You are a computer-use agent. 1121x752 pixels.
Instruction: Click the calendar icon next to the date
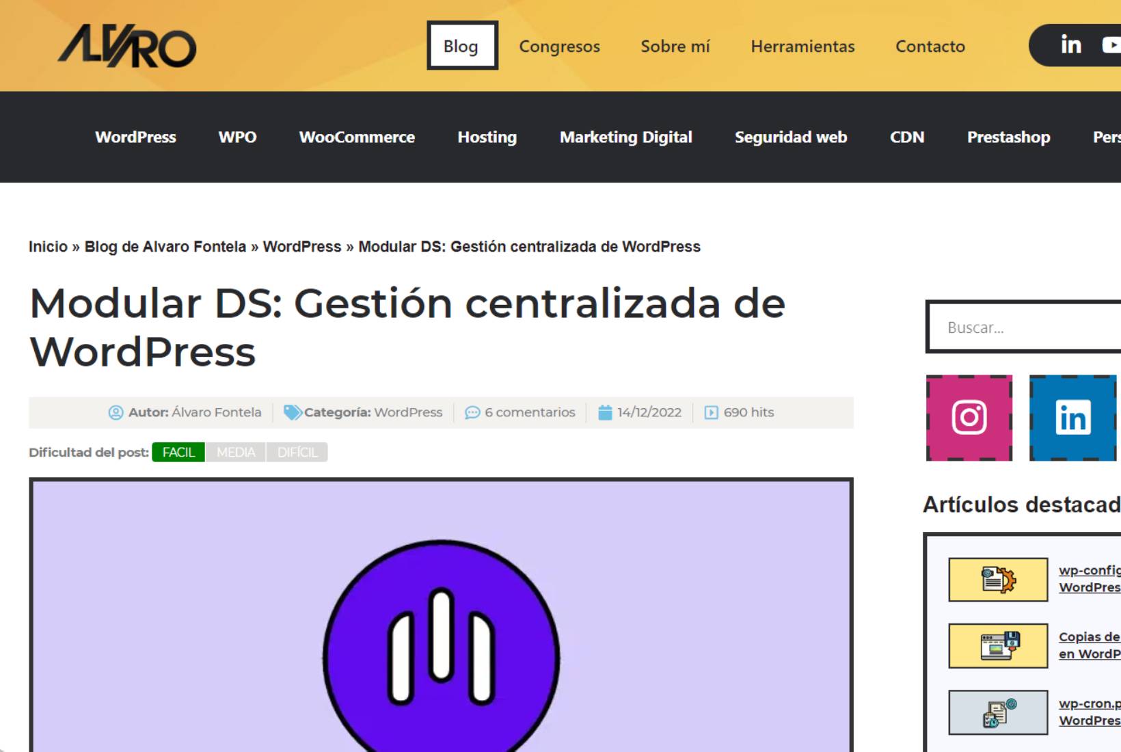[x=606, y=412]
